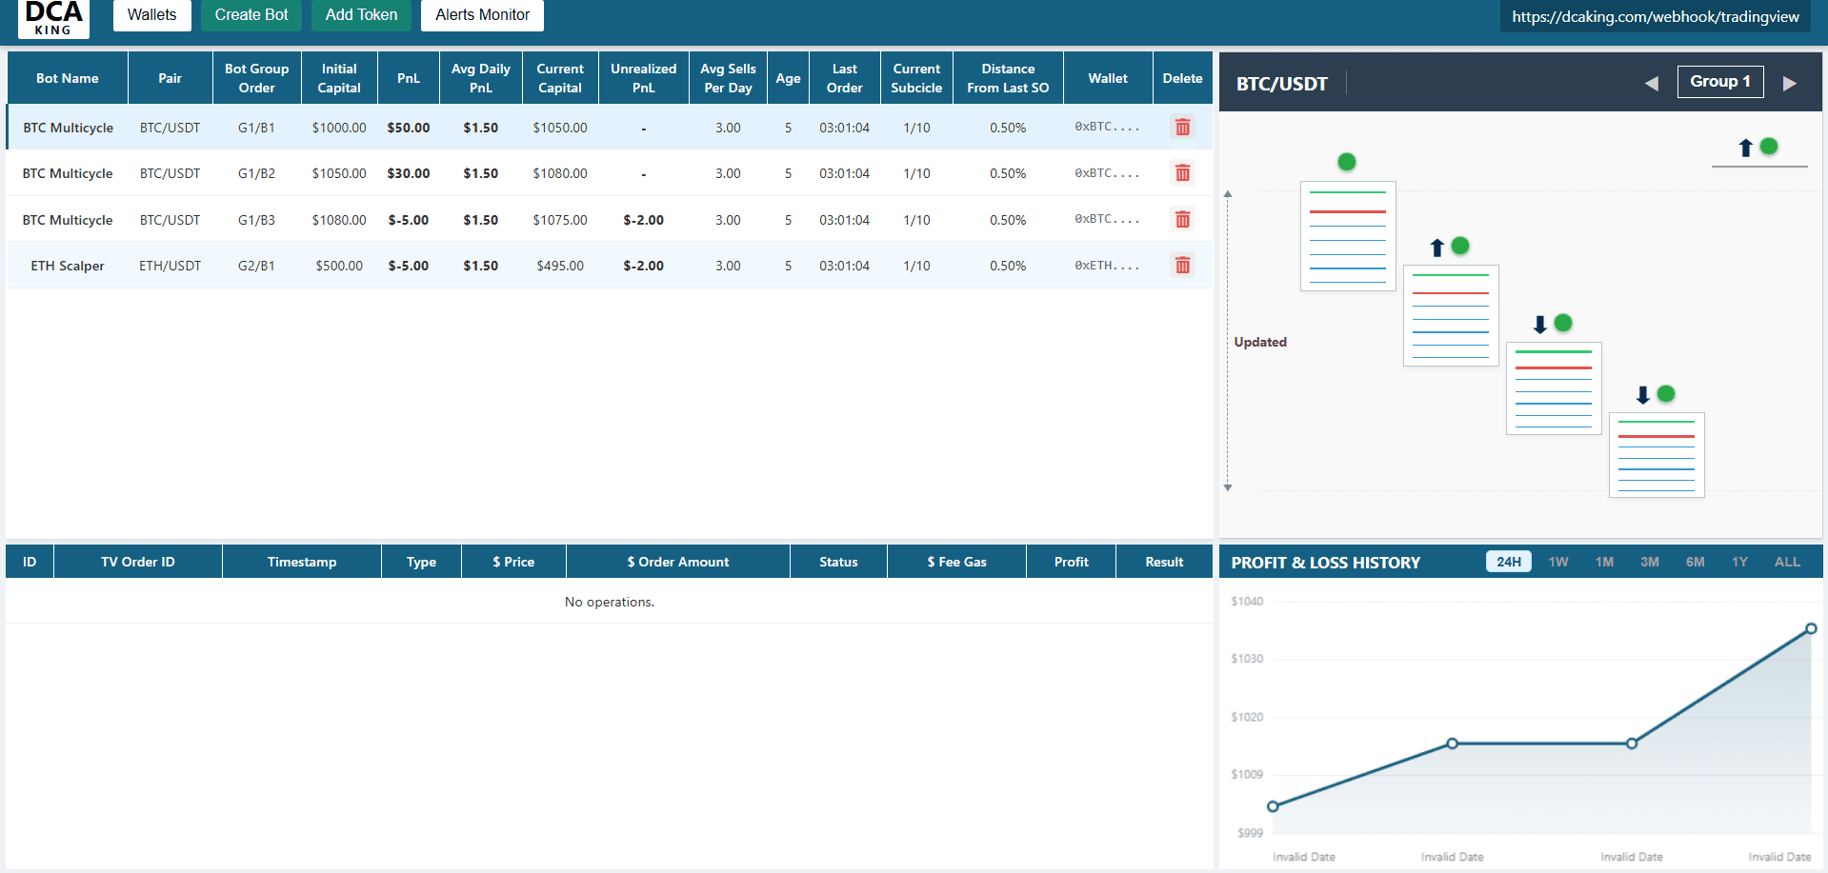Image resolution: width=1828 pixels, height=873 pixels.
Task: Select the 1M profit history range
Action: click(x=1604, y=562)
